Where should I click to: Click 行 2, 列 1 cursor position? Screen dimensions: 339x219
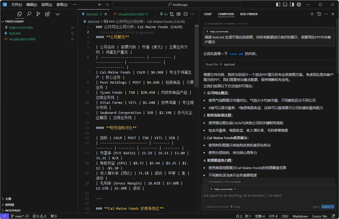(244, 216)
